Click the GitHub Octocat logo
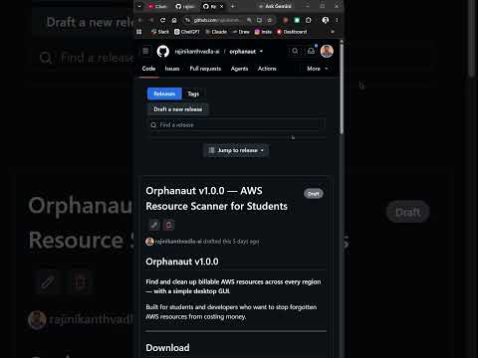 tap(163, 52)
